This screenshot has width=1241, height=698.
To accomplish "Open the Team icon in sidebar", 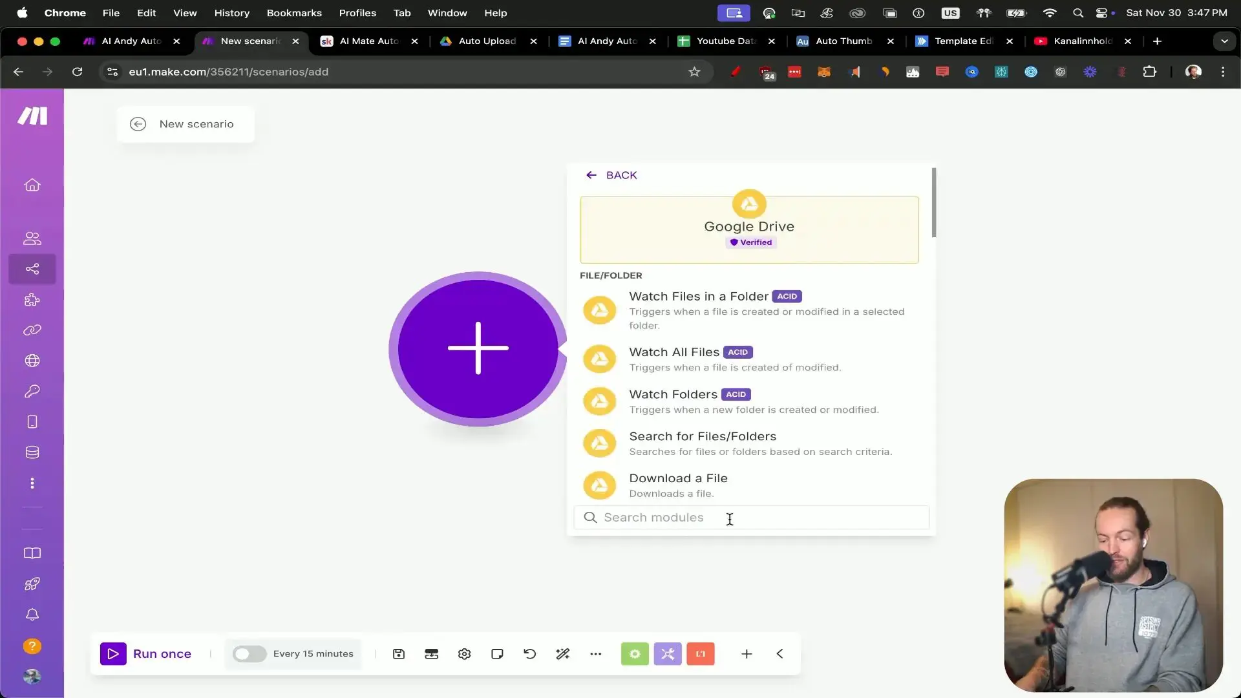I will (32, 238).
